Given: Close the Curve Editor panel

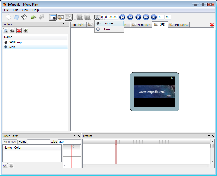Looking at the screenshot, I should pos(79,136).
